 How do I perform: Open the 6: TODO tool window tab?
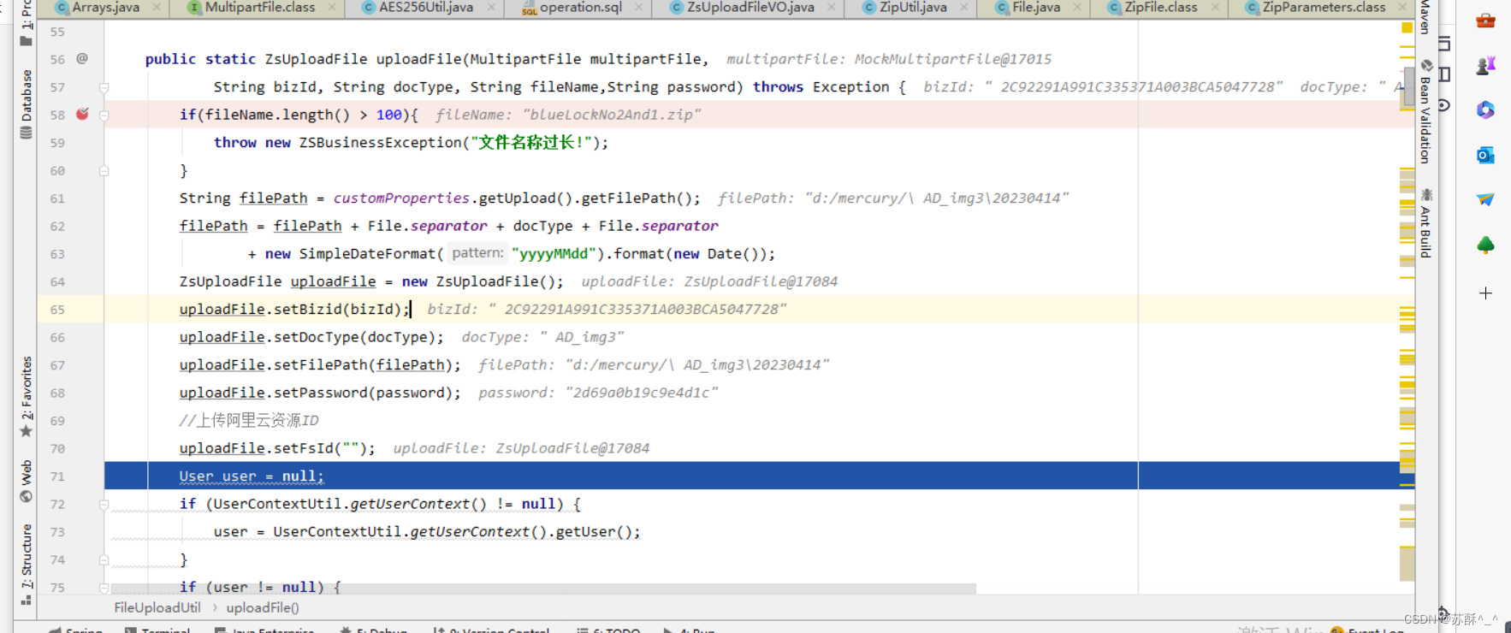pos(608,630)
